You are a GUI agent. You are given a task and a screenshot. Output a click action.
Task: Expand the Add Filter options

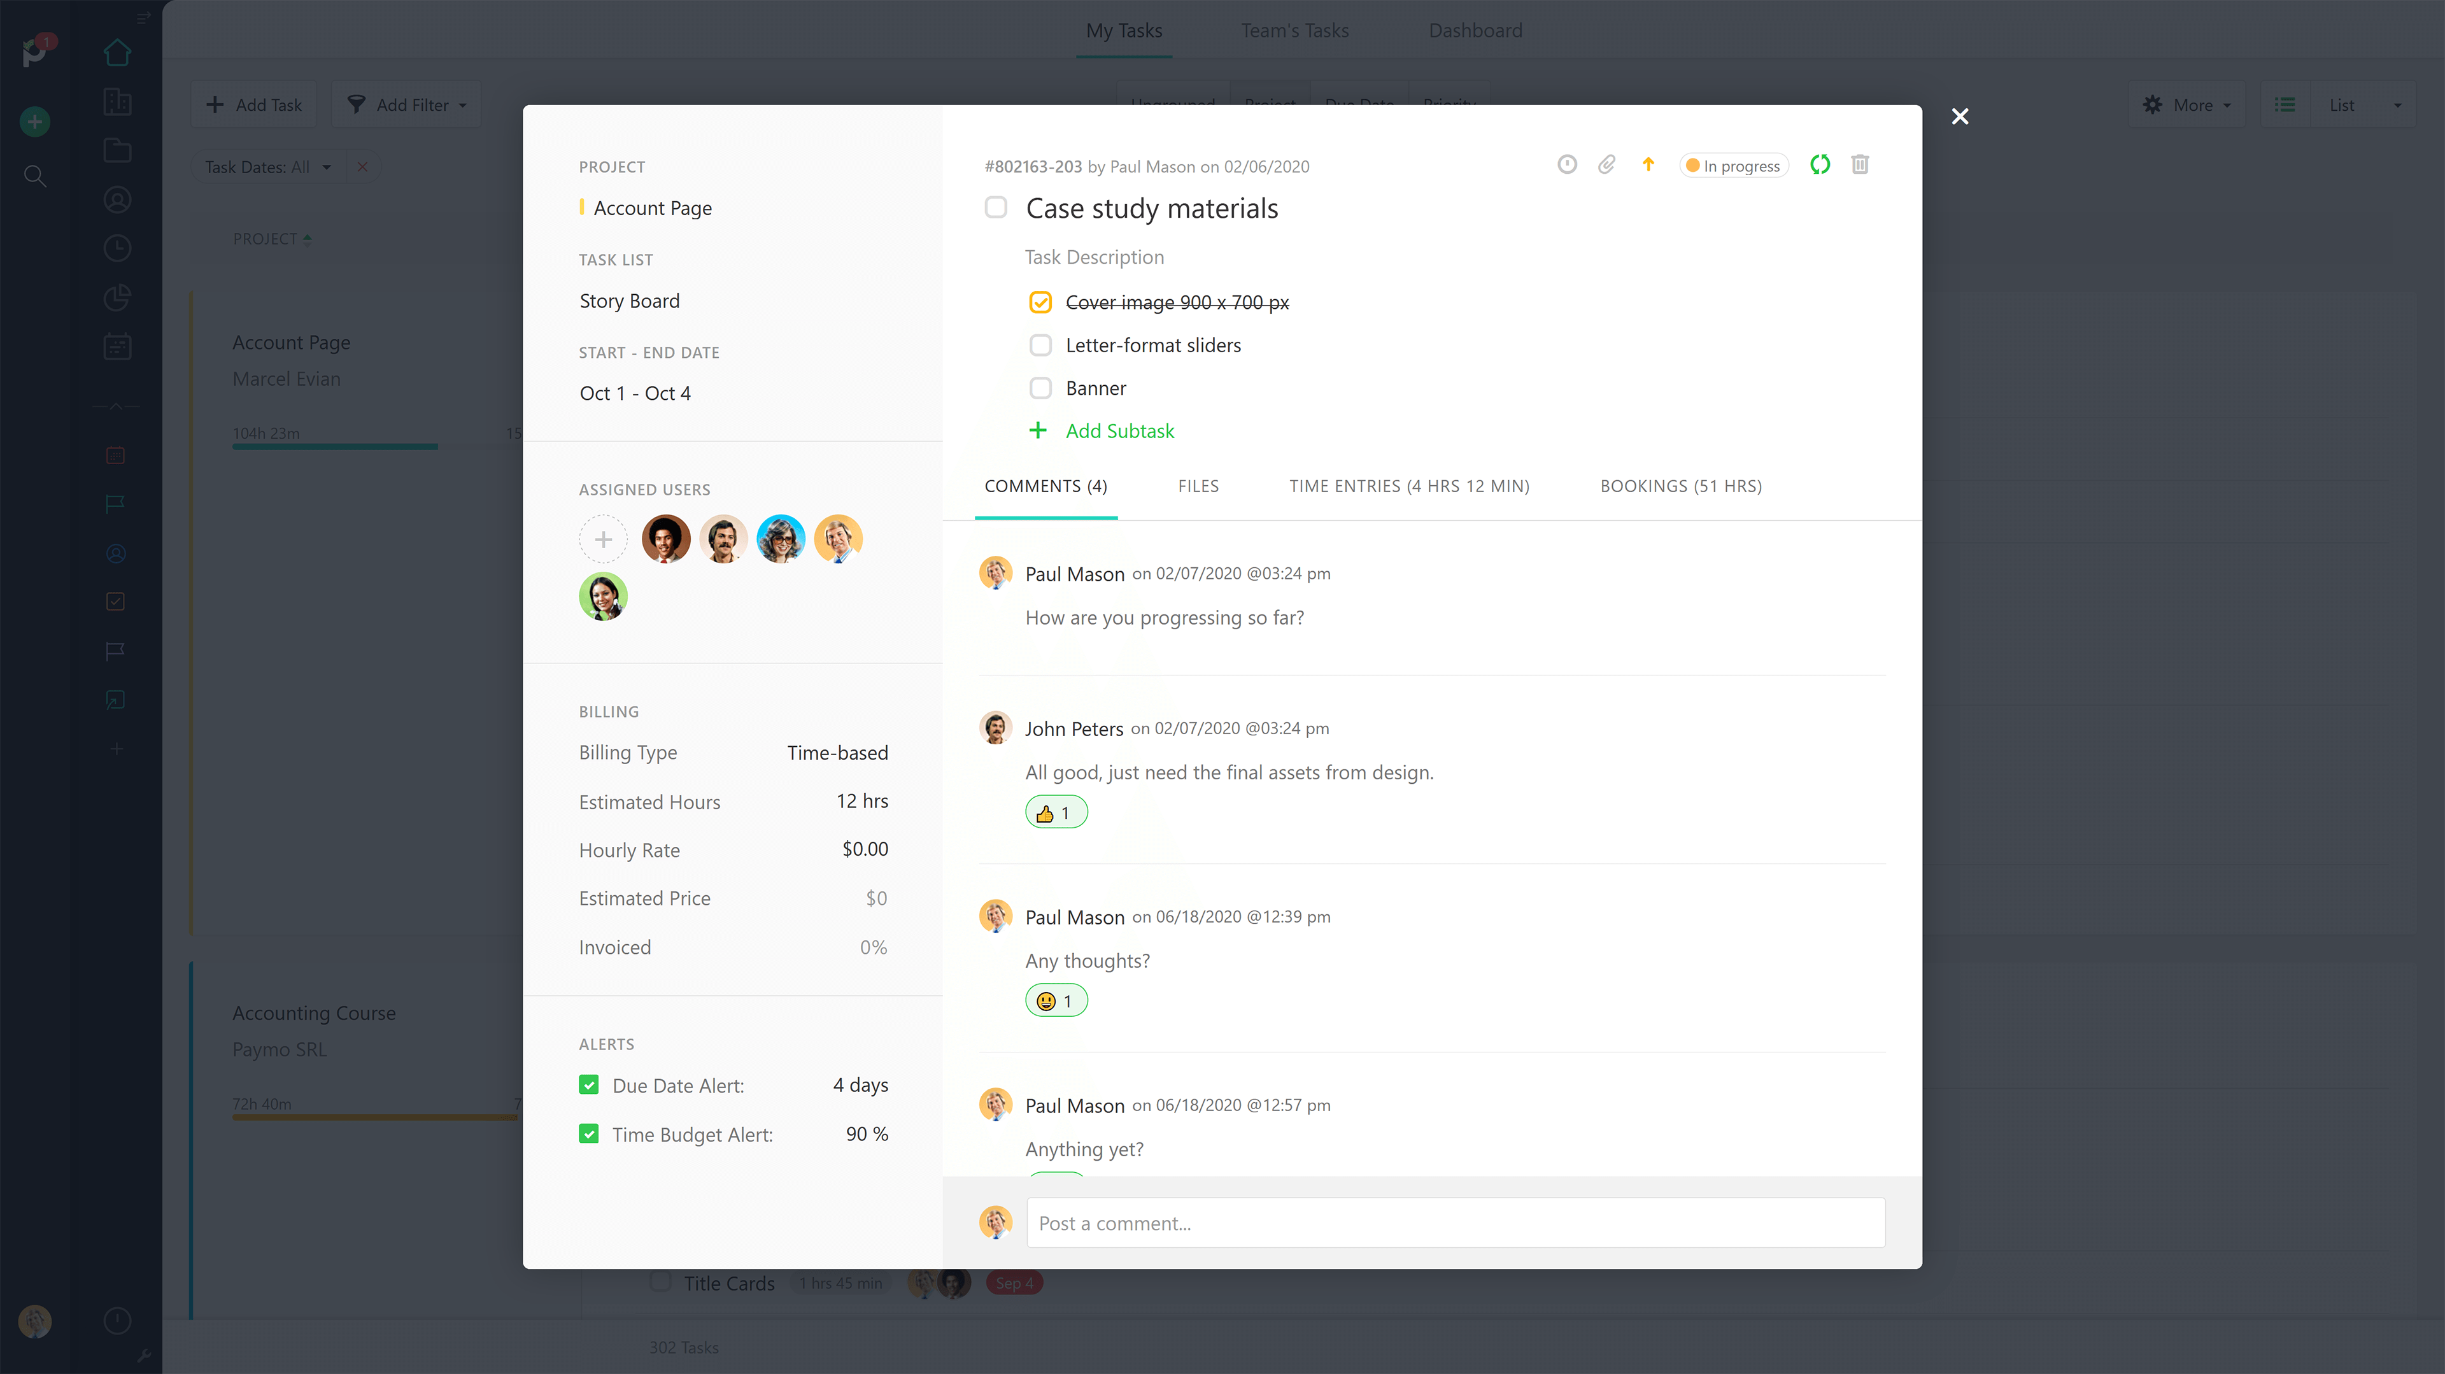point(406,104)
